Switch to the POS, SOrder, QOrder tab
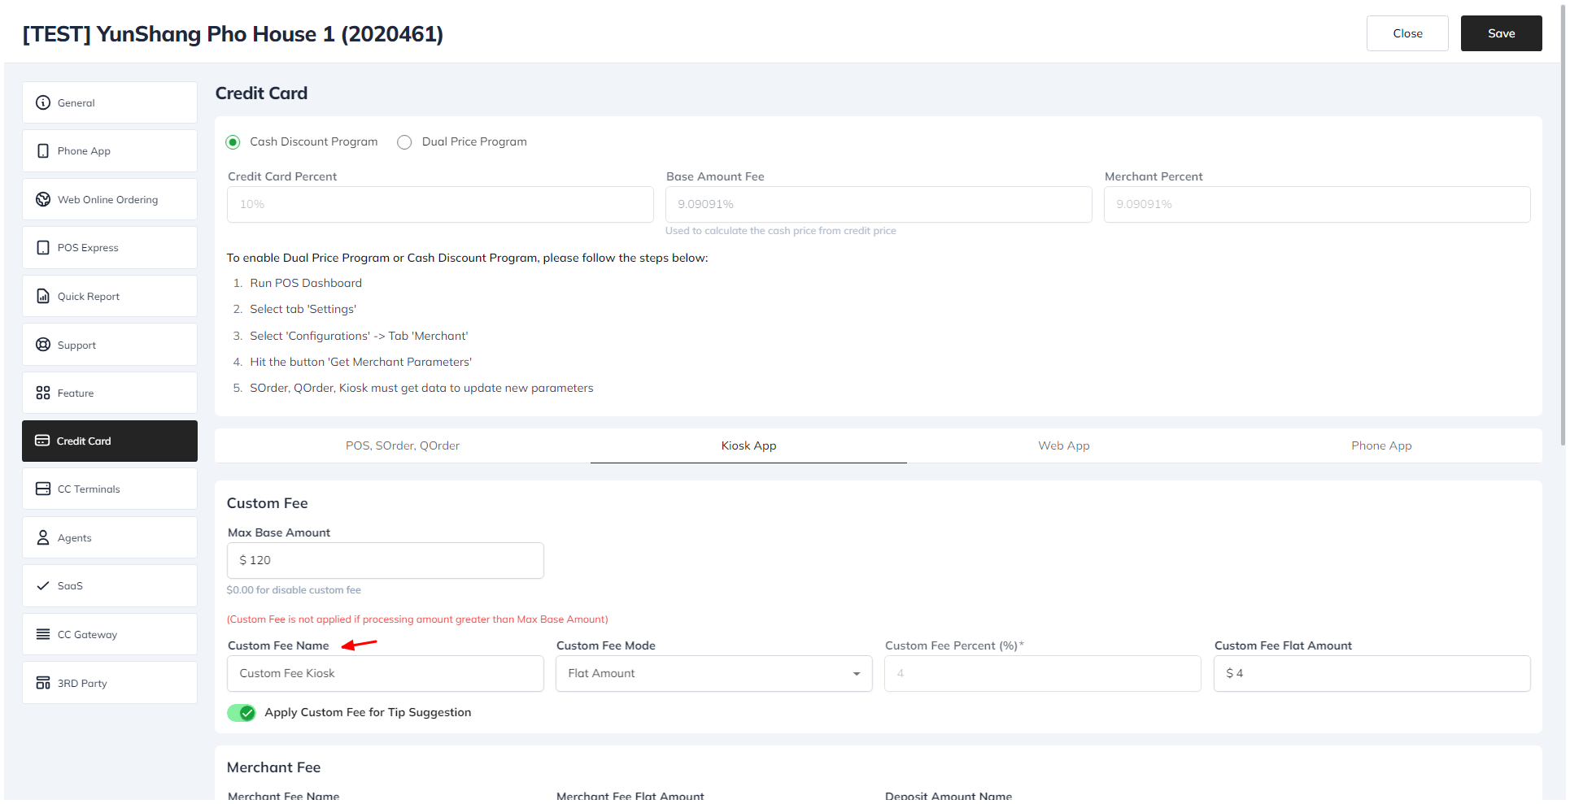Image resolution: width=1570 pixels, height=804 pixels. [402, 445]
